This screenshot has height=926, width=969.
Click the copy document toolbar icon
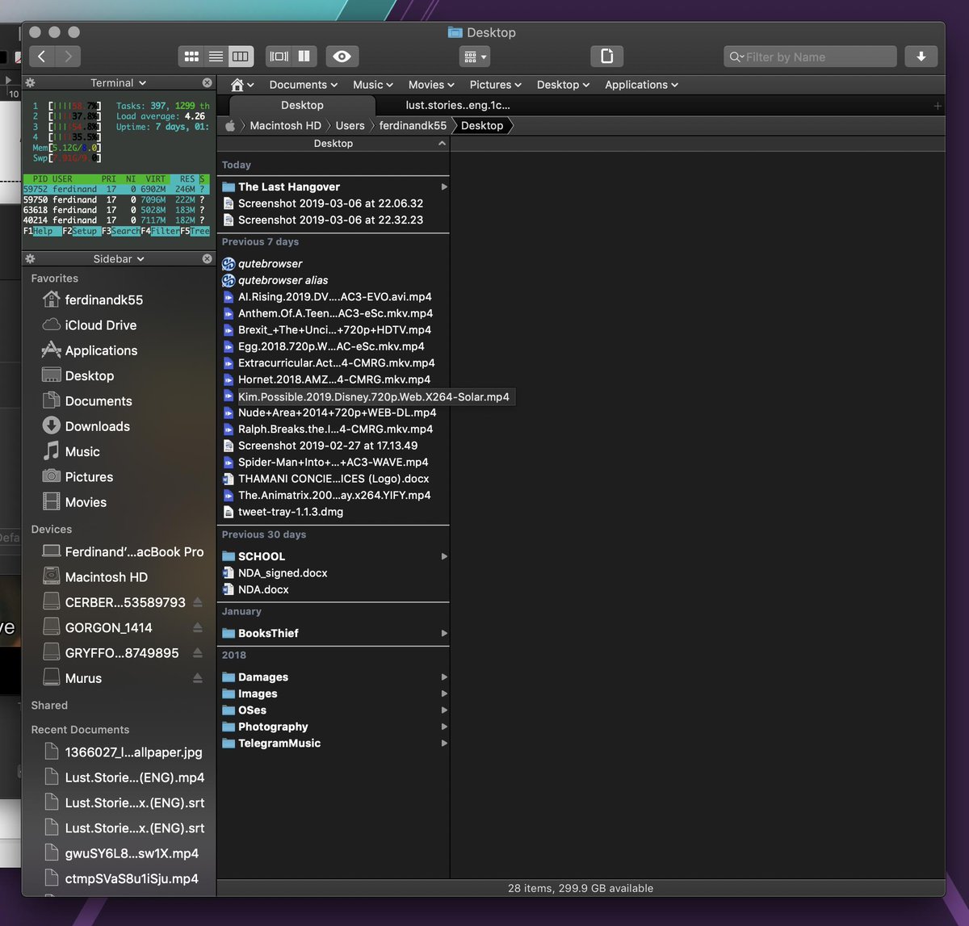(x=607, y=57)
